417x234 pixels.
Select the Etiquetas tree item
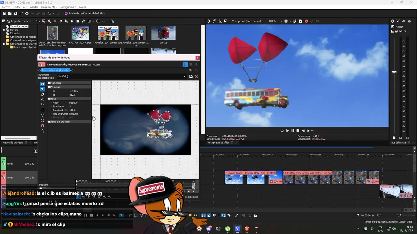tap(15, 33)
